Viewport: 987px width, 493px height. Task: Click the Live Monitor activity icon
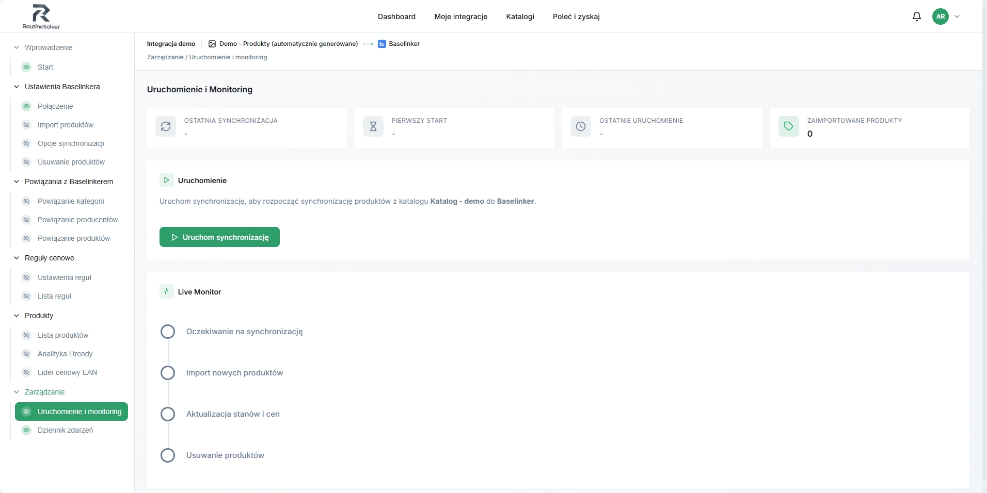[166, 291]
